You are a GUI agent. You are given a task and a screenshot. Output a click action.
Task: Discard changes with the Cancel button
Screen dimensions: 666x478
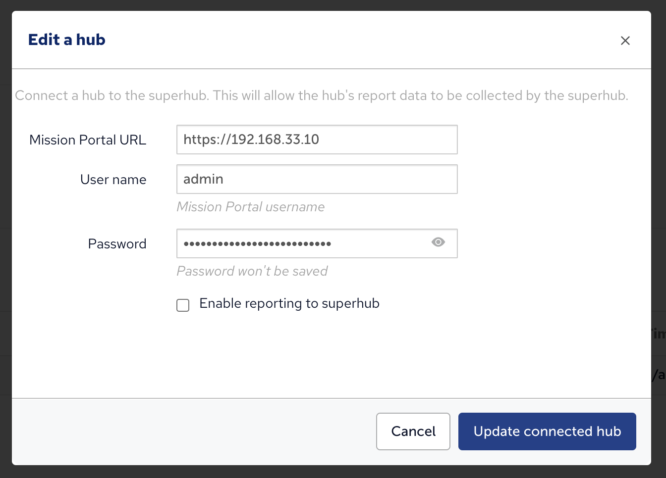(413, 431)
